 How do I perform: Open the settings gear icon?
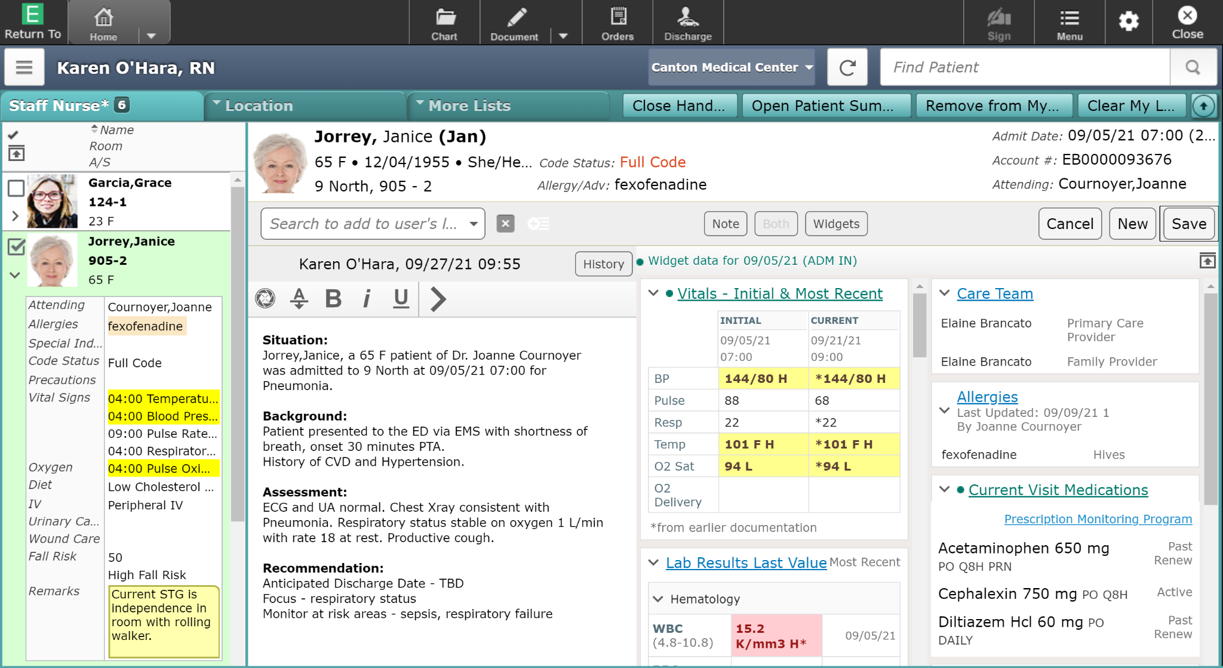(1128, 21)
